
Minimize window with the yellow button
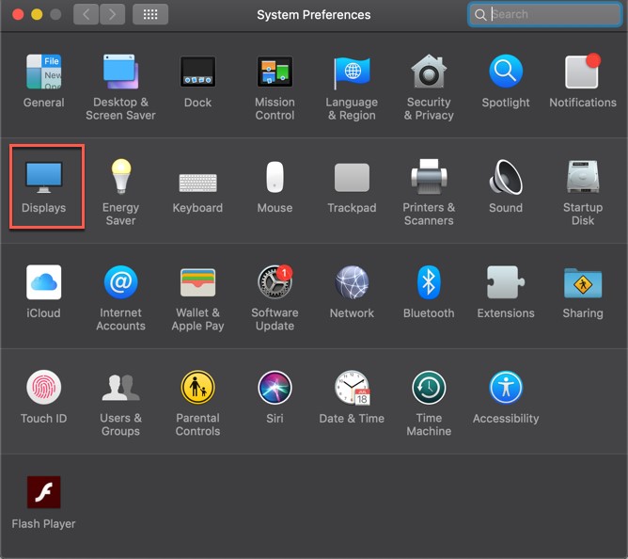(x=37, y=15)
